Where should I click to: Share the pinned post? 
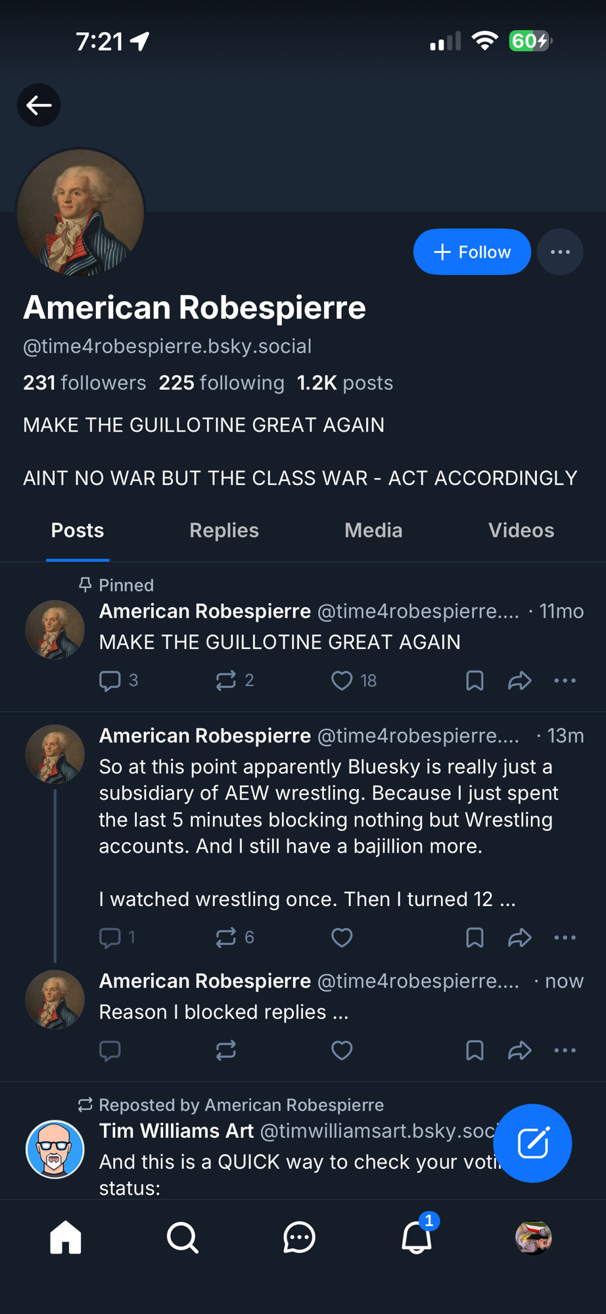pos(519,681)
